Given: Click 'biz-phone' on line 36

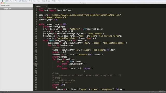Looking at the screenshot, I should pos(107,89).
